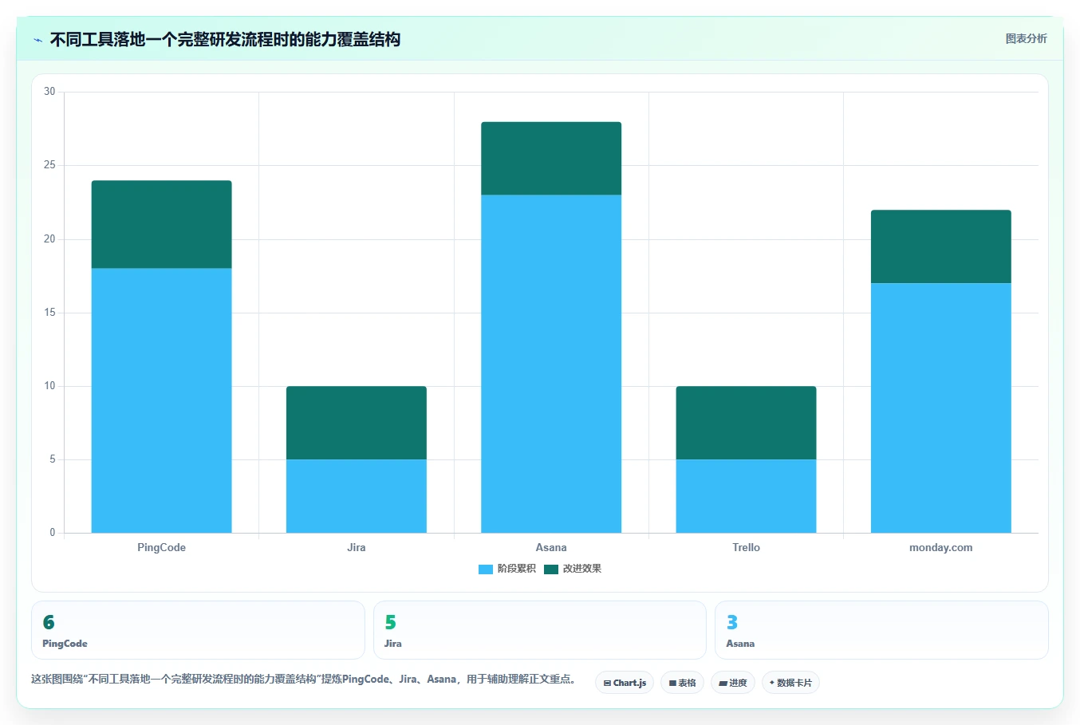The image size is (1080, 725).
Task: Click the Jira x-axis label
Action: click(x=357, y=547)
